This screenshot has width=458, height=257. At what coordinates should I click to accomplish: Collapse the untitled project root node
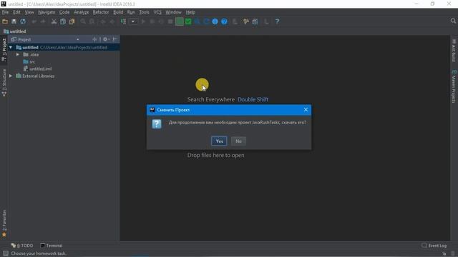[11, 47]
